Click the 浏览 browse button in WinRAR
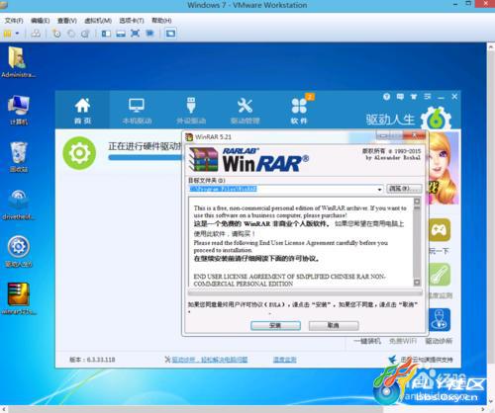Viewport: 495px width, 413px height. click(404, 189)
